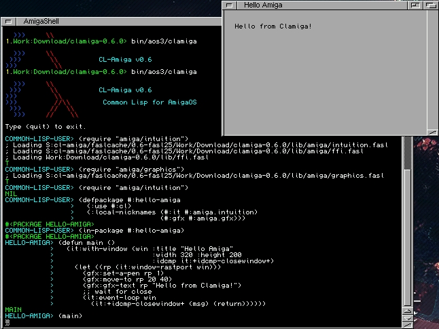Click the 'it:with-window (win :title' line

click(150, 249)
